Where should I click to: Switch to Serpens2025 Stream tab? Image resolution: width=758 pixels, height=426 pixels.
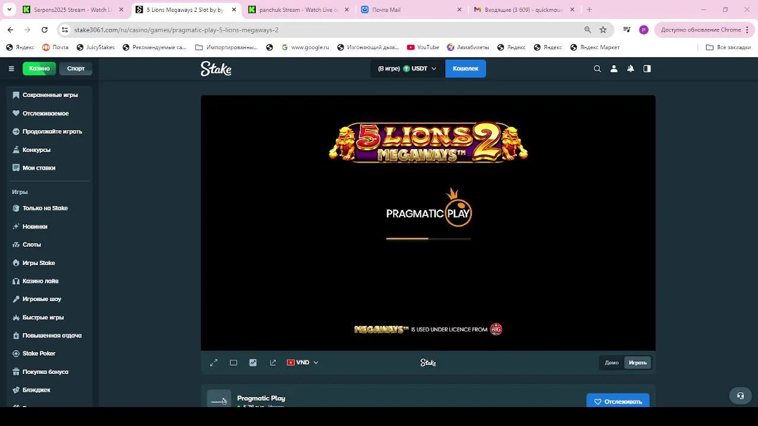[73, 9]
